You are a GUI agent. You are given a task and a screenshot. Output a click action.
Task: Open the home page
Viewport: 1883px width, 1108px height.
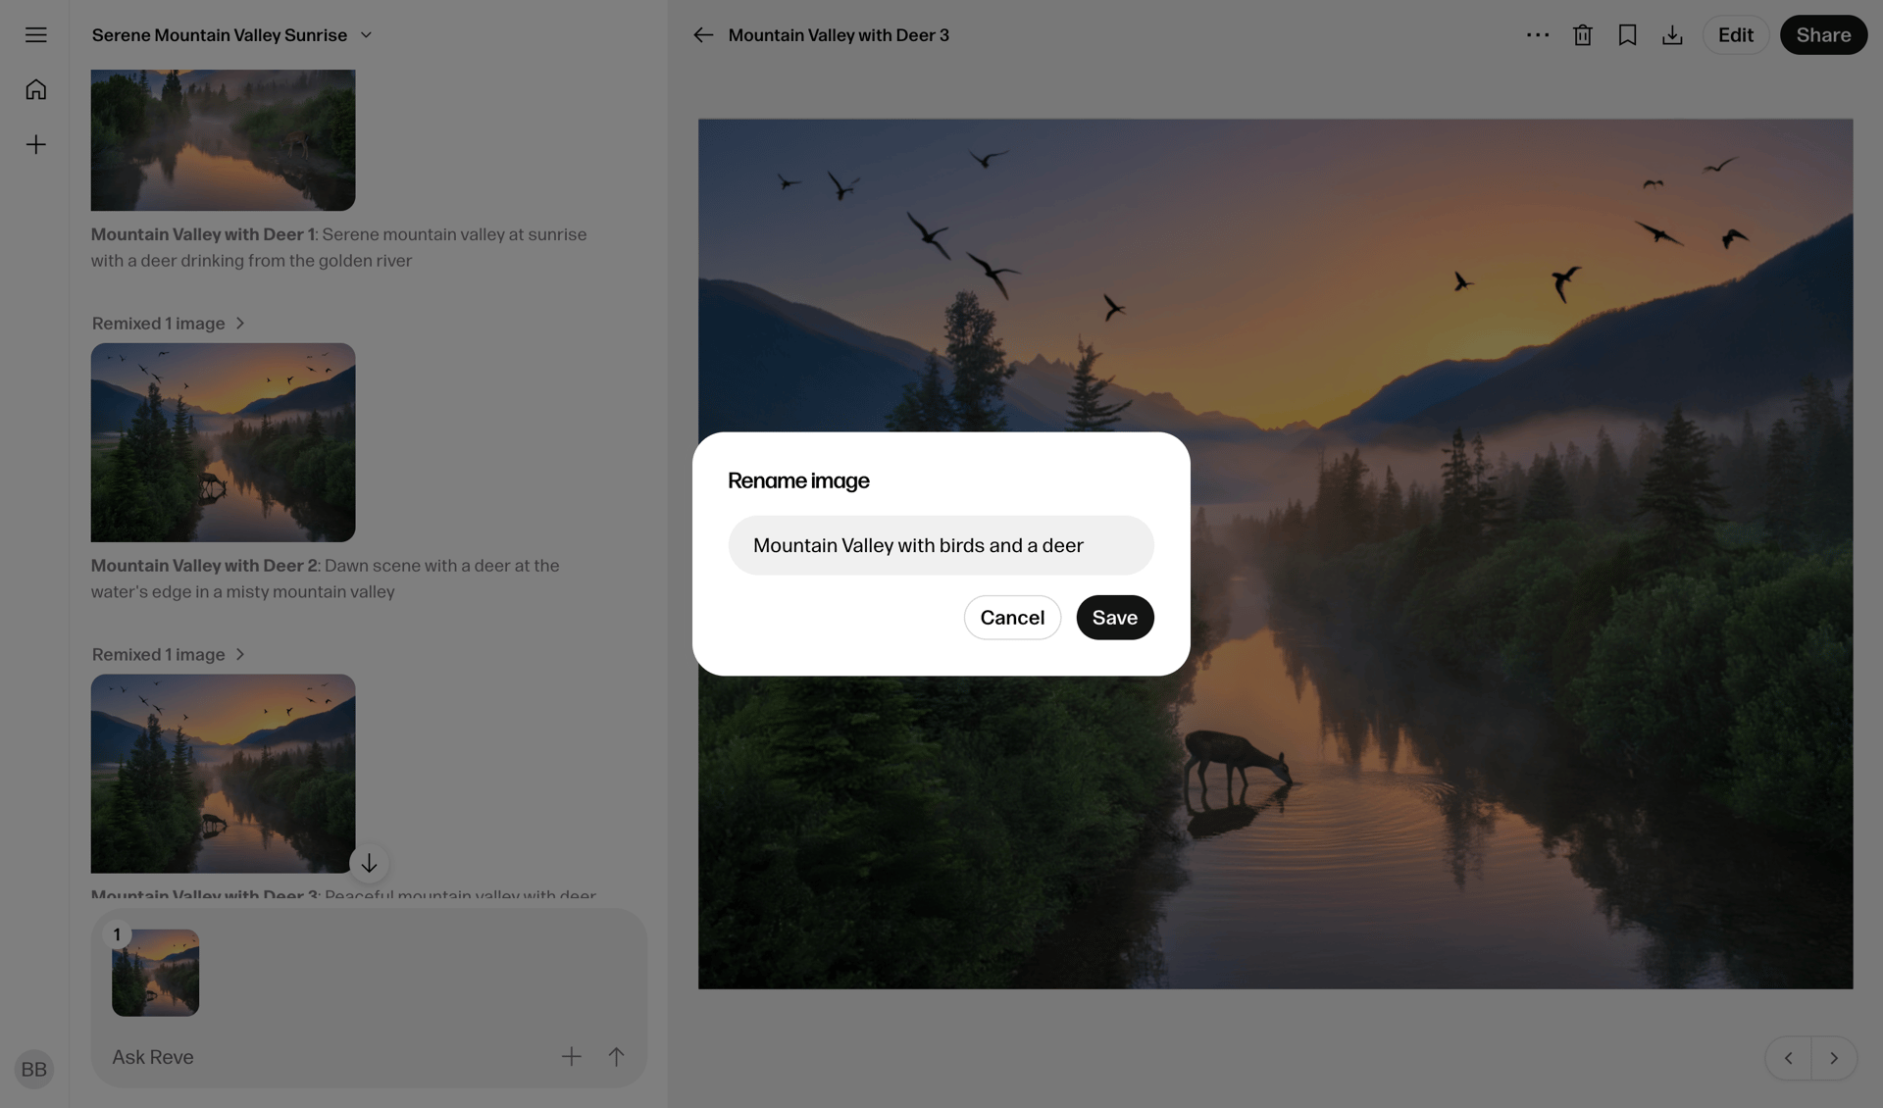click(35, 88)
